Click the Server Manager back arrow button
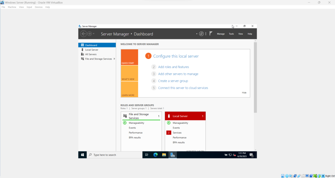The image size is (335, 178). (x=83, y=34)
